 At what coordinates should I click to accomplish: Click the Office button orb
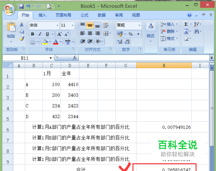9,9
